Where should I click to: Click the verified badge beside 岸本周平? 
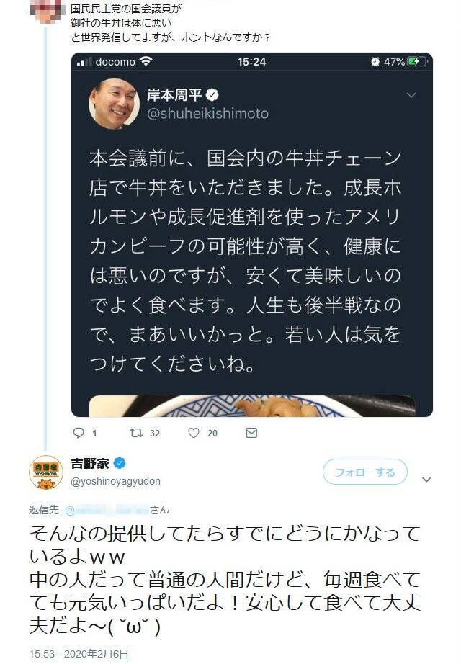pyautogui.click(x=214, y=95)
